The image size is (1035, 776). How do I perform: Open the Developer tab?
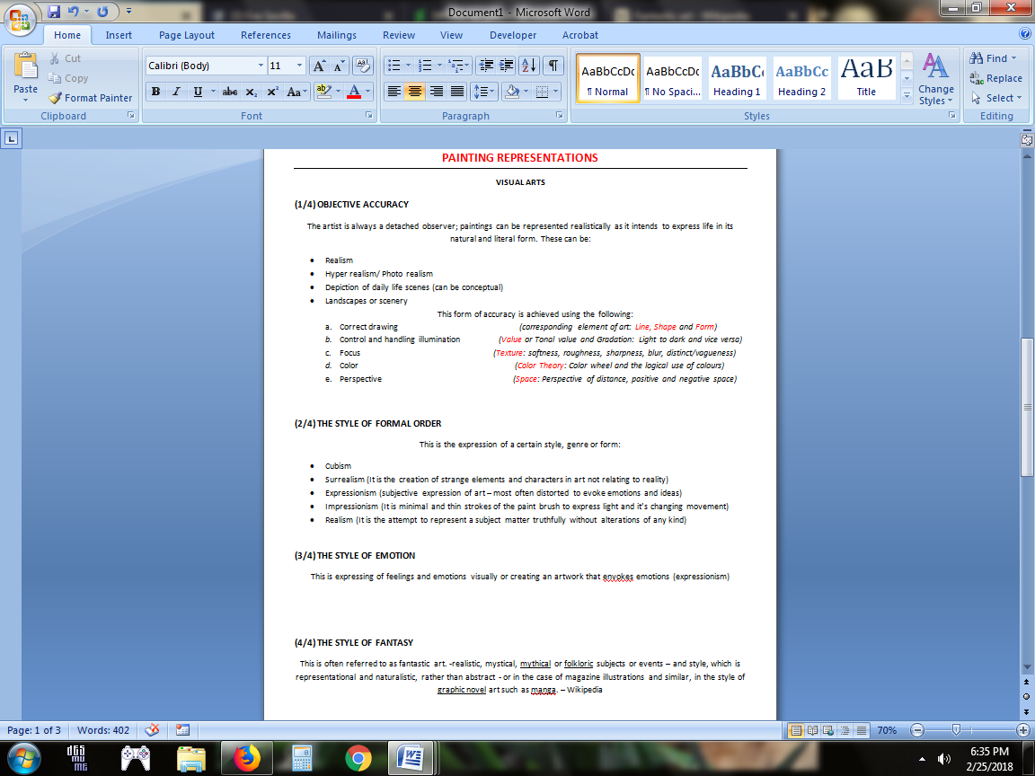(x=513, y=35)
